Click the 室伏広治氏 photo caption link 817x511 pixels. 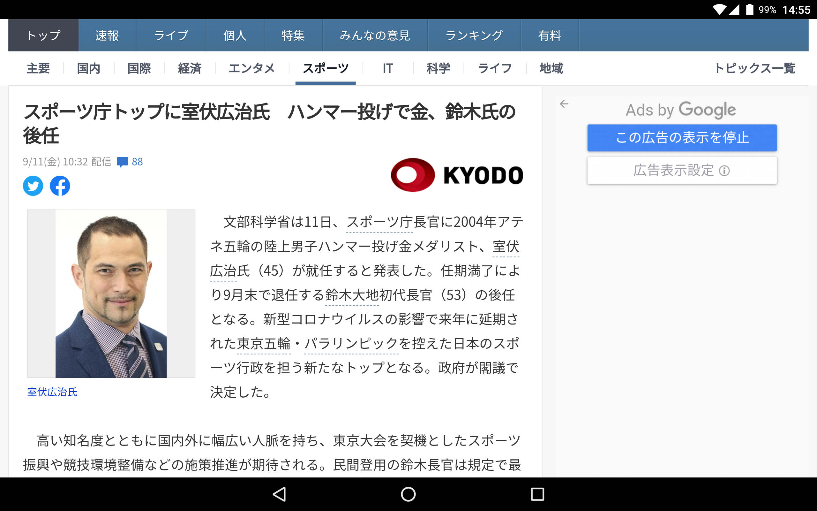(52, 392)
